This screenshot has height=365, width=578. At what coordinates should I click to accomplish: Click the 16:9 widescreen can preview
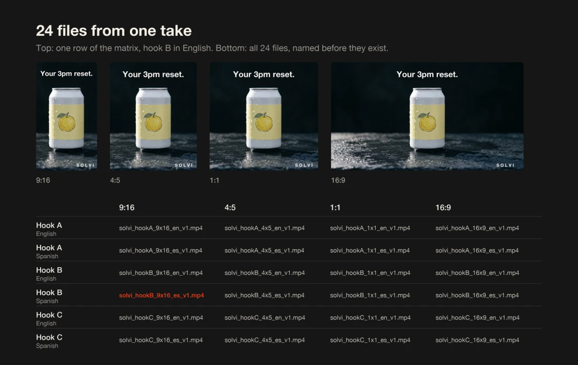pos(427,116)
